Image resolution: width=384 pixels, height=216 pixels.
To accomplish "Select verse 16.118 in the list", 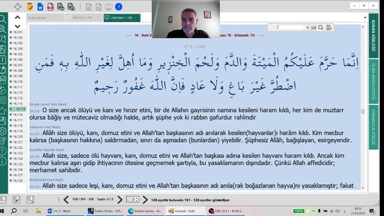I will [17, 125].
